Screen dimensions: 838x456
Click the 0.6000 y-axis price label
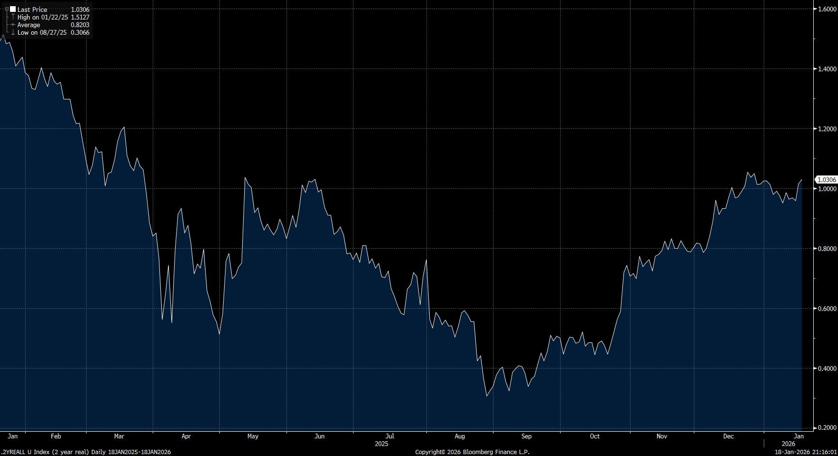pyautogui.click(x=827, y=309)
